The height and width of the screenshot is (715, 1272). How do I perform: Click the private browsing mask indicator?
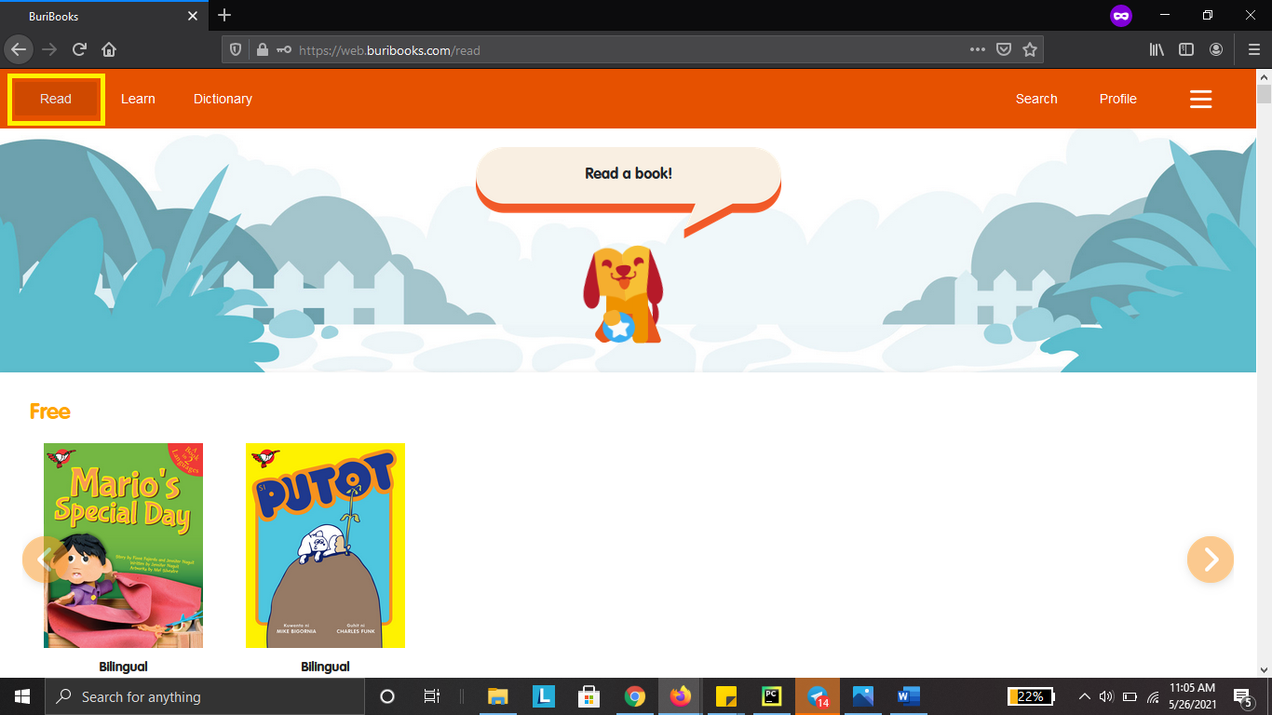(x=1121, y=15)
